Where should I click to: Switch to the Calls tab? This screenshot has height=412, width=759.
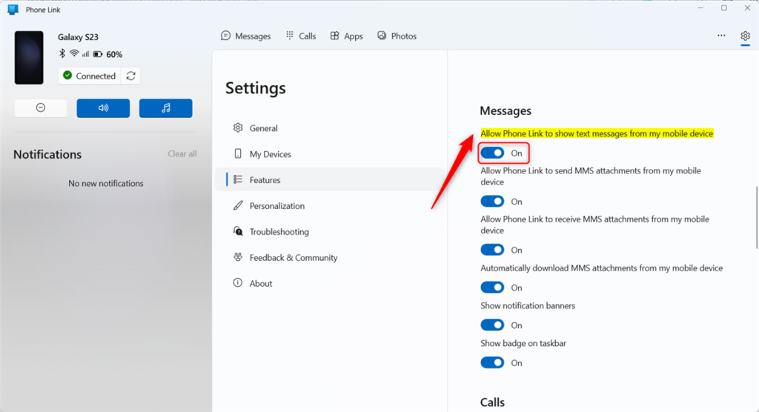pos(301,36)
